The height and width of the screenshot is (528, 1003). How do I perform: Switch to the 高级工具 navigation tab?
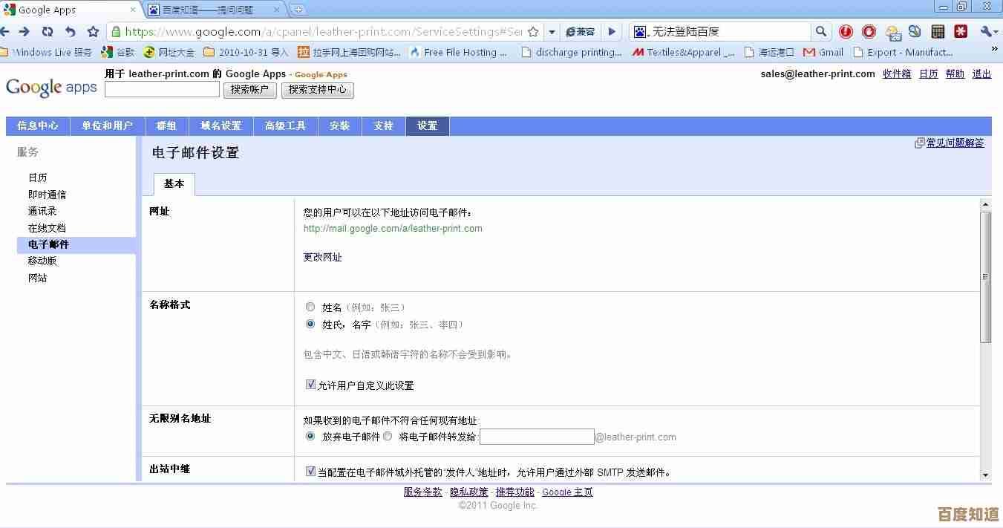285,126
